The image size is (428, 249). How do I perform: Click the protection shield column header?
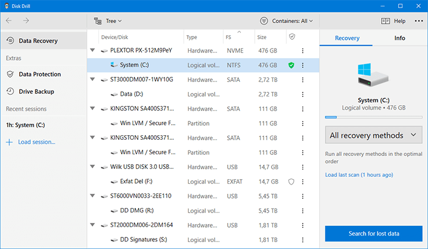click(292, 37)
